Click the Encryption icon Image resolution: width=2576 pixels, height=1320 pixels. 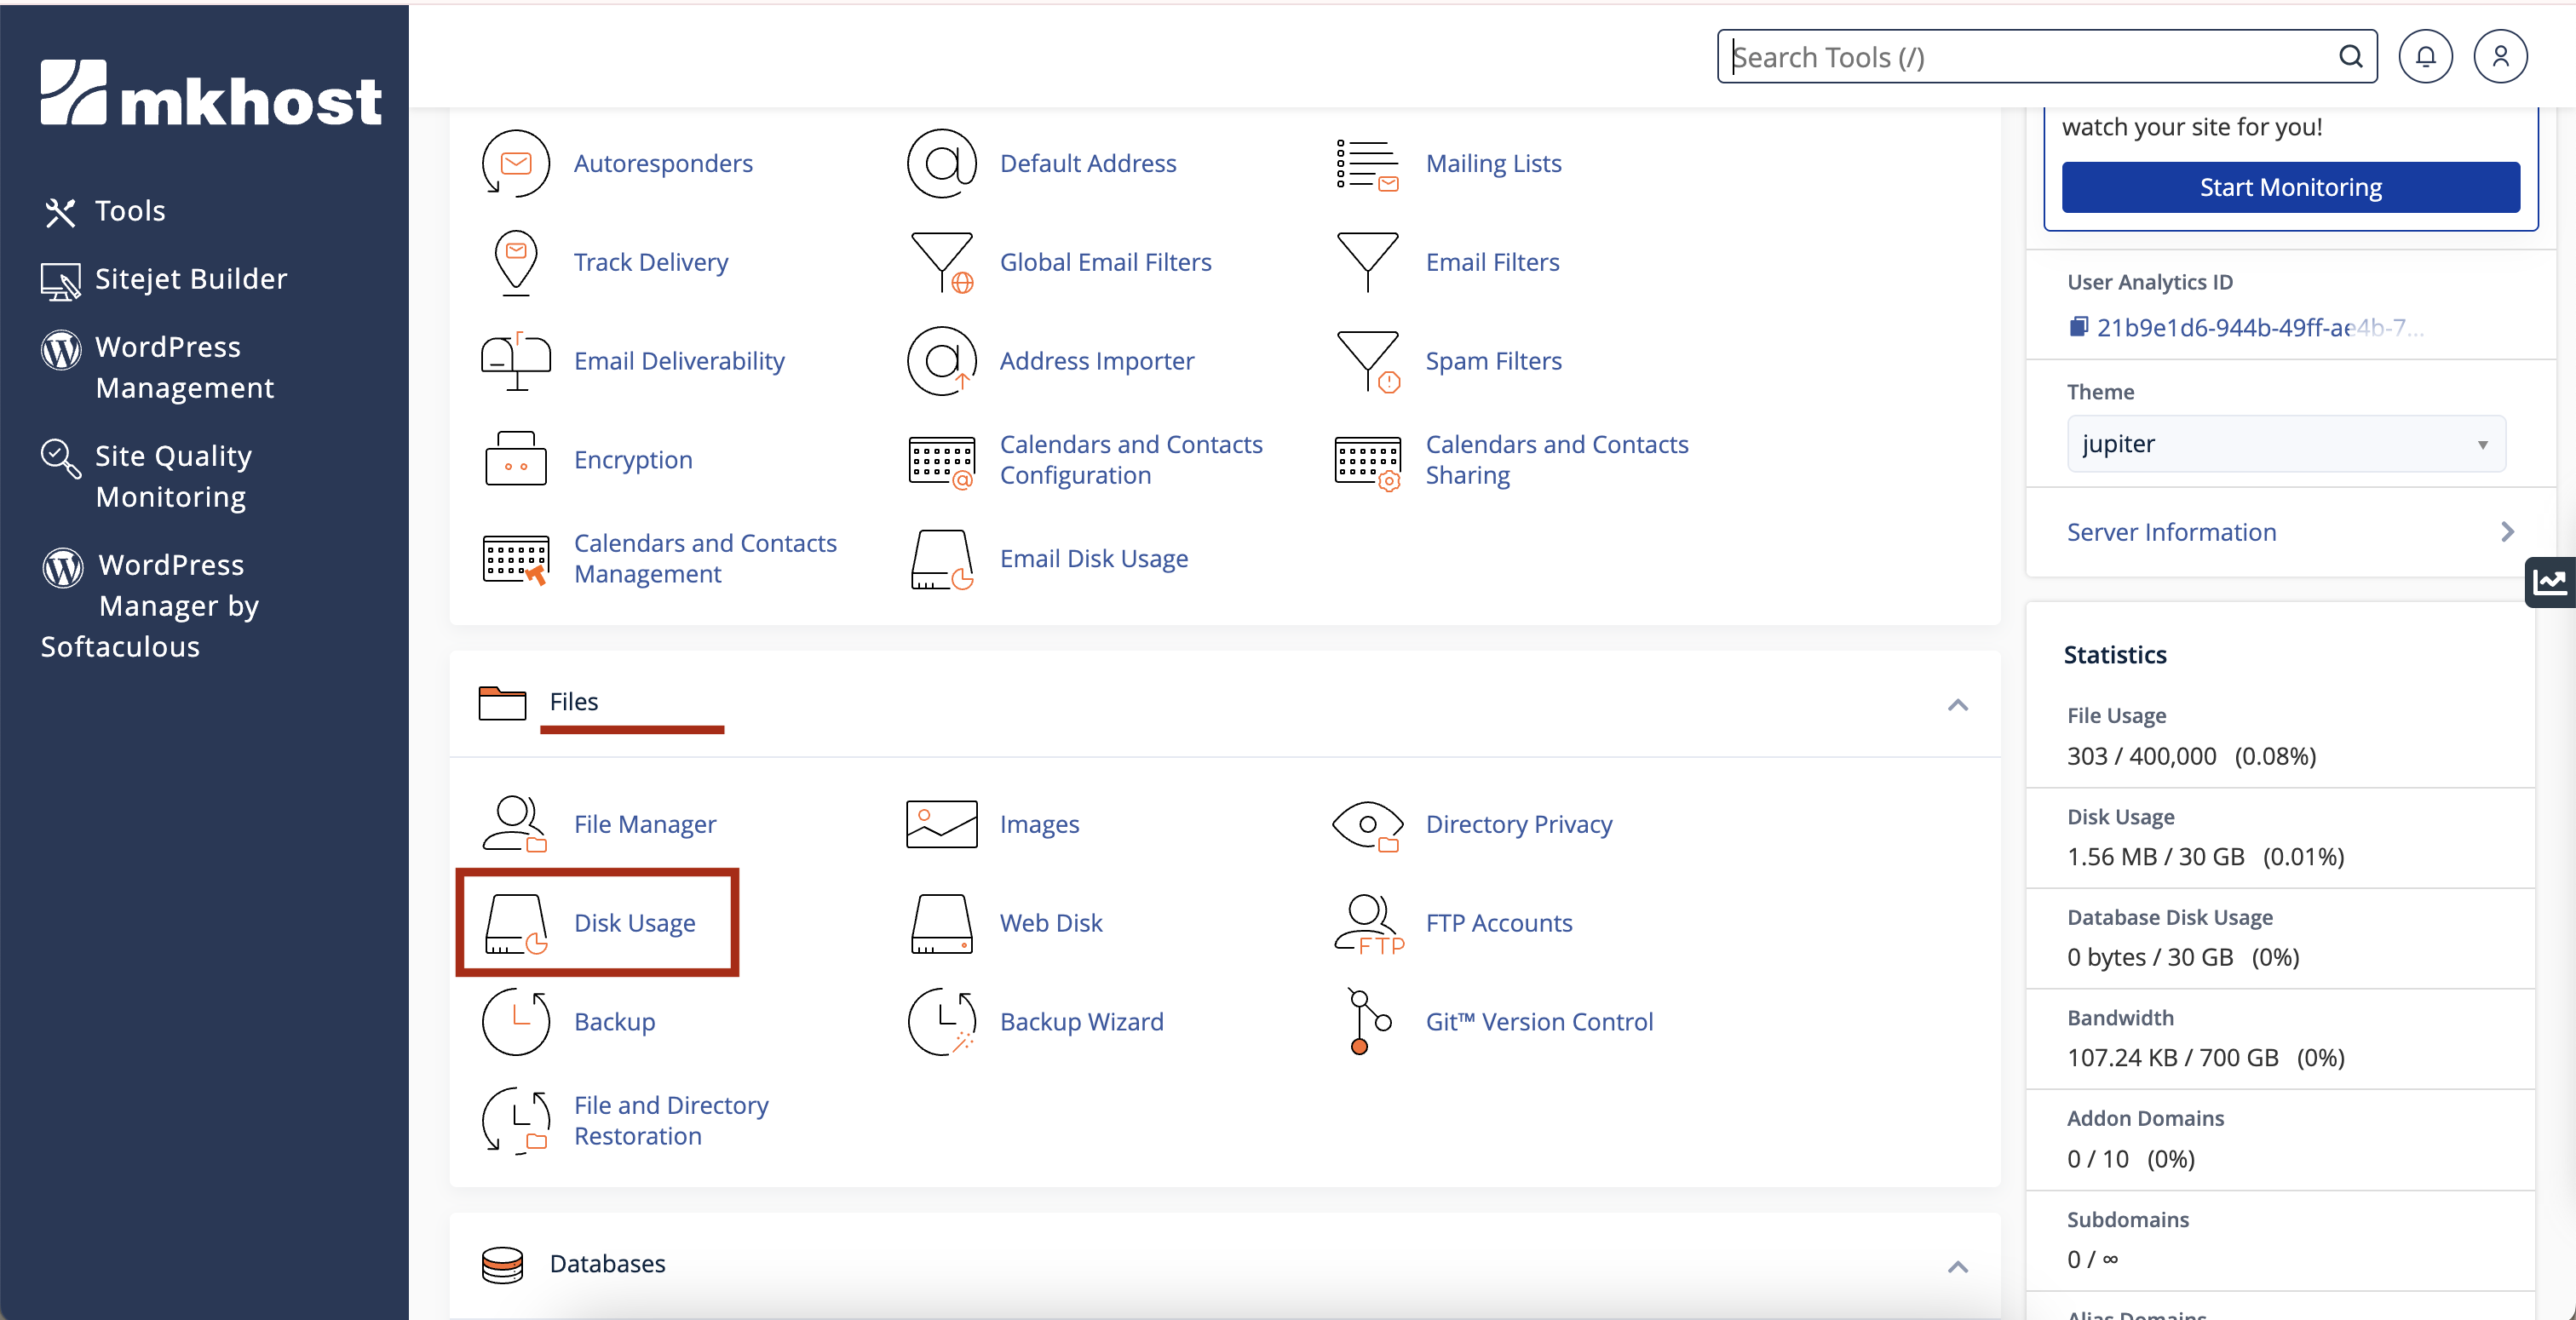click(x=515, y=460)
